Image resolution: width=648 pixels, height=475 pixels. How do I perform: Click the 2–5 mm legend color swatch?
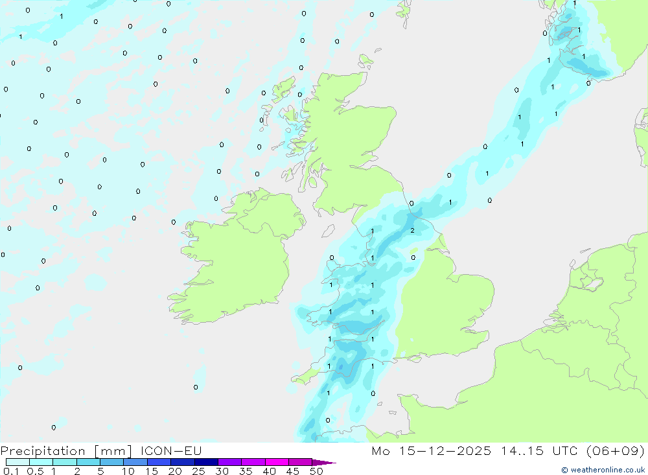pyautogui.click(x=88, y=462)
